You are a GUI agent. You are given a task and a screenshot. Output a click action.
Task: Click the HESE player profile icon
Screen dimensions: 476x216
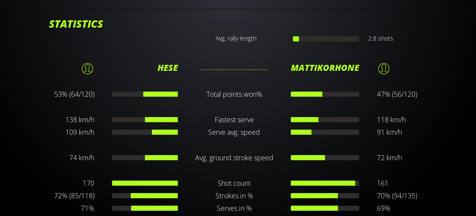point(87,68)
